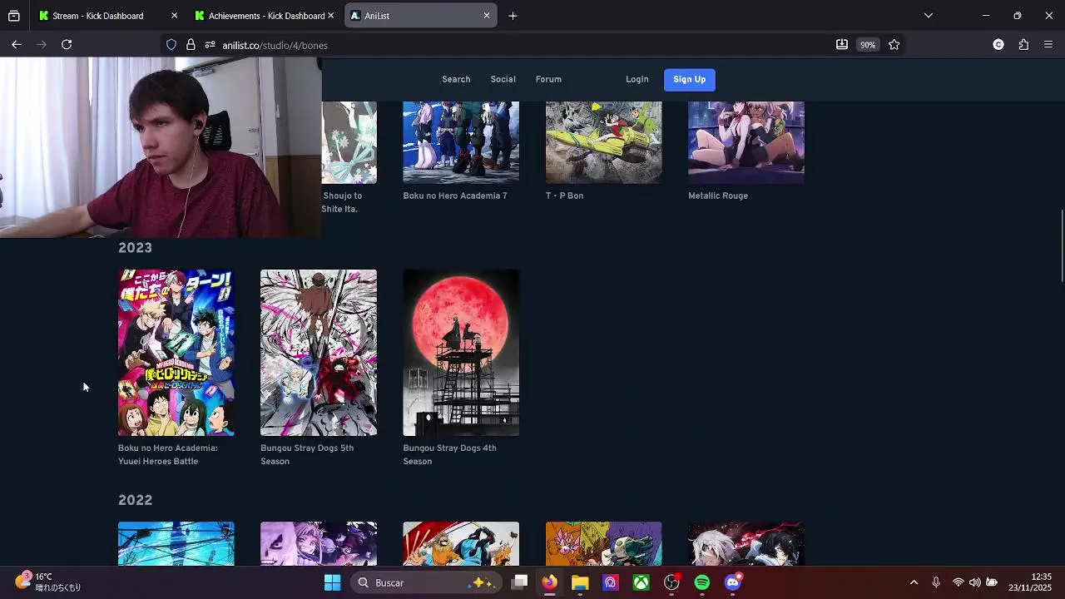This screenshot has height=599, width=1065.
Task: Expand the list all tabs chevron
Action: (x=929, y=16)
